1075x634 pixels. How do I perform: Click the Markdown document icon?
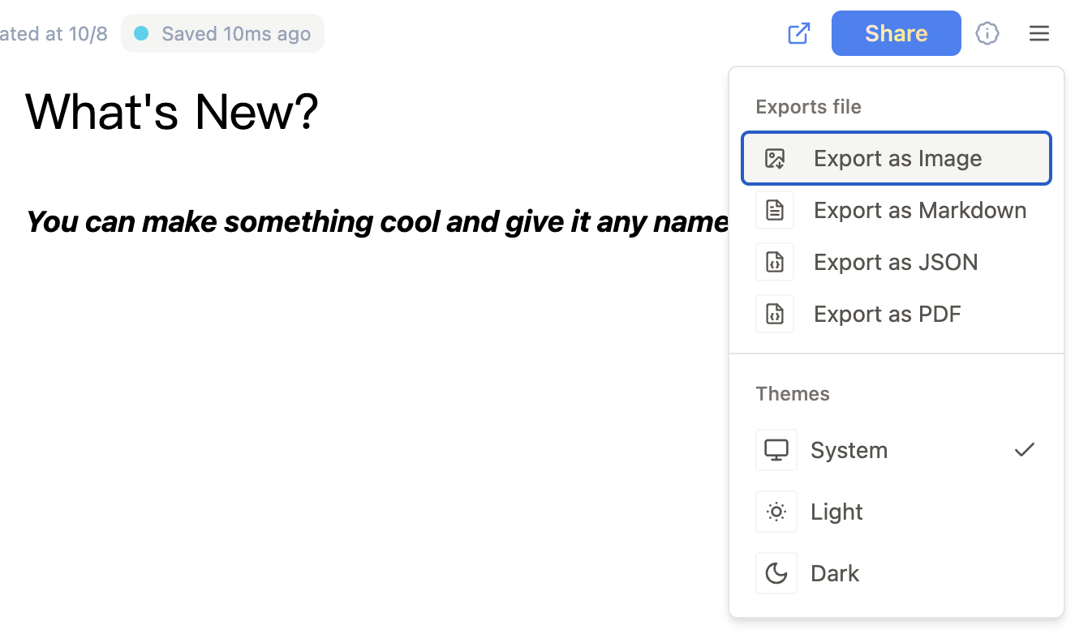click(775, 210)
